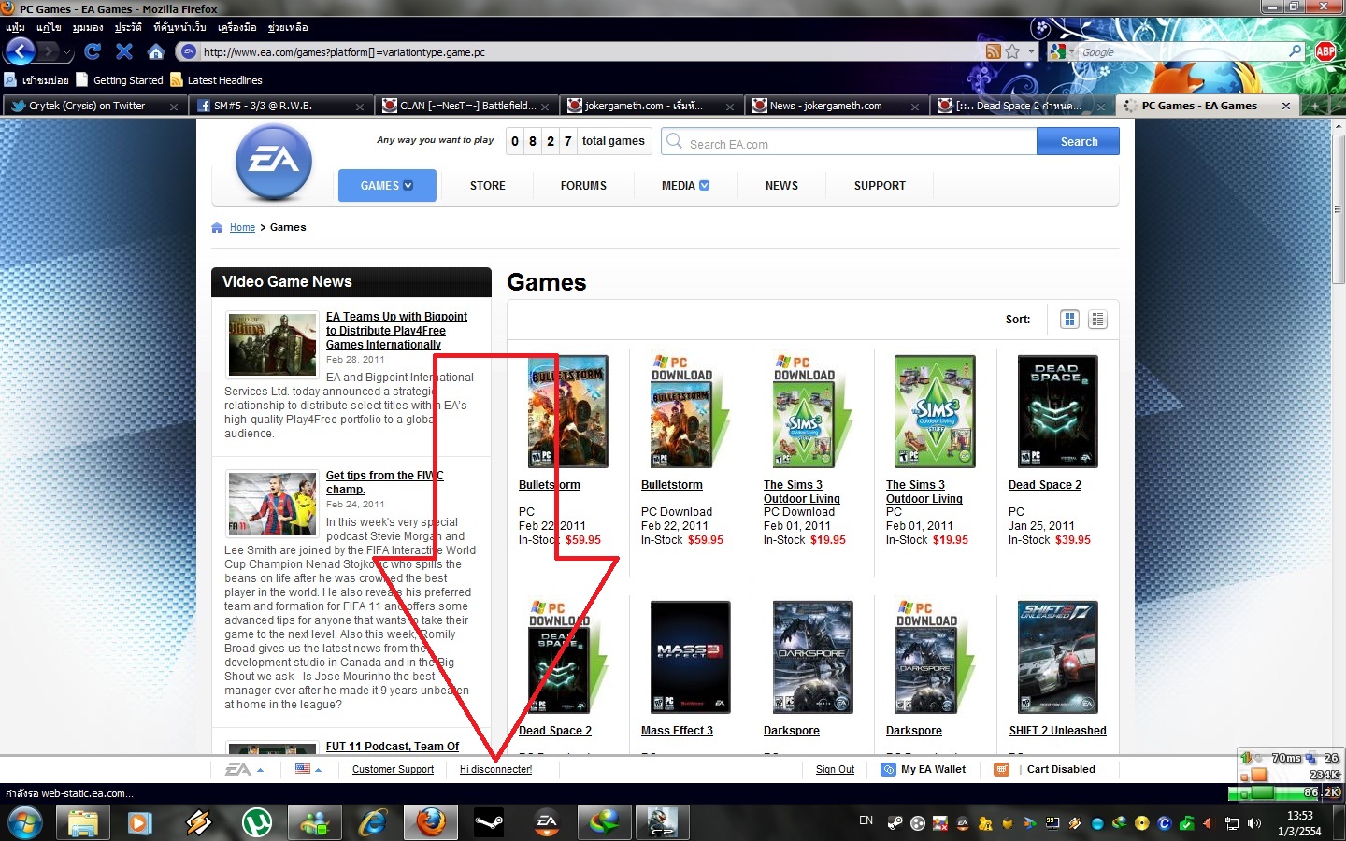Open the SHIFT 2 Unleashed box art

[x=1058, y=658]
